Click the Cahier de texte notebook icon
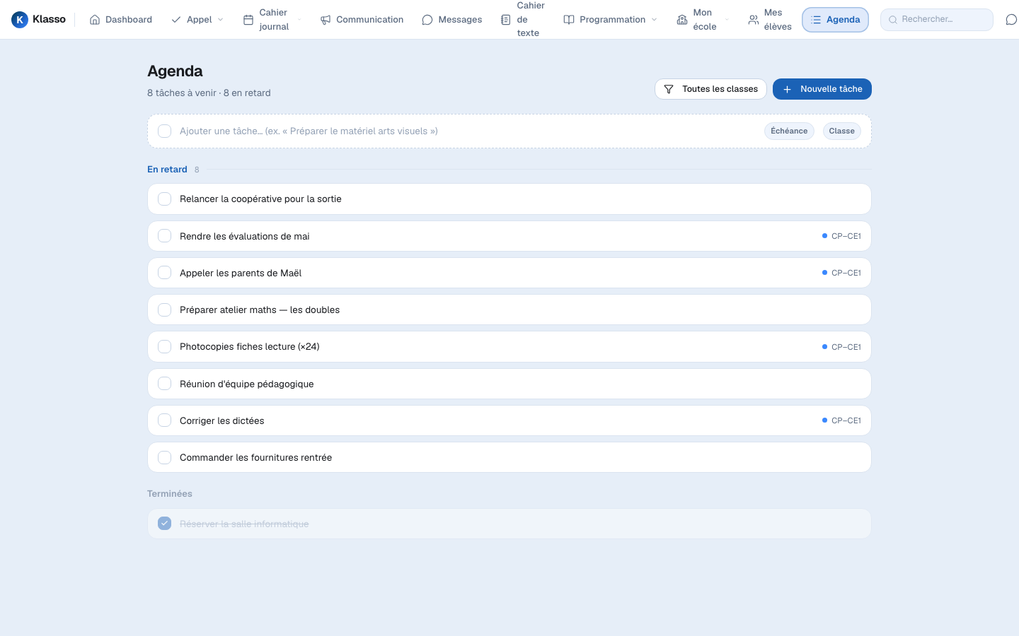The height and width of the screenshot is (636, 1019). [505, 20]
